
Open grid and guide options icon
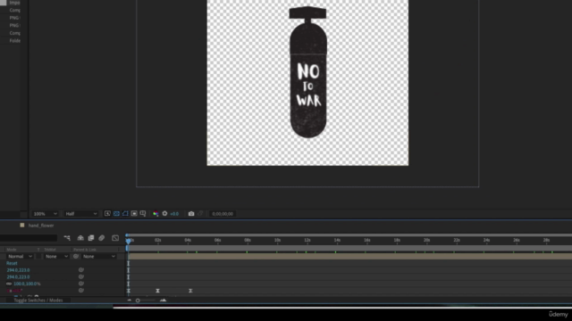143,214
